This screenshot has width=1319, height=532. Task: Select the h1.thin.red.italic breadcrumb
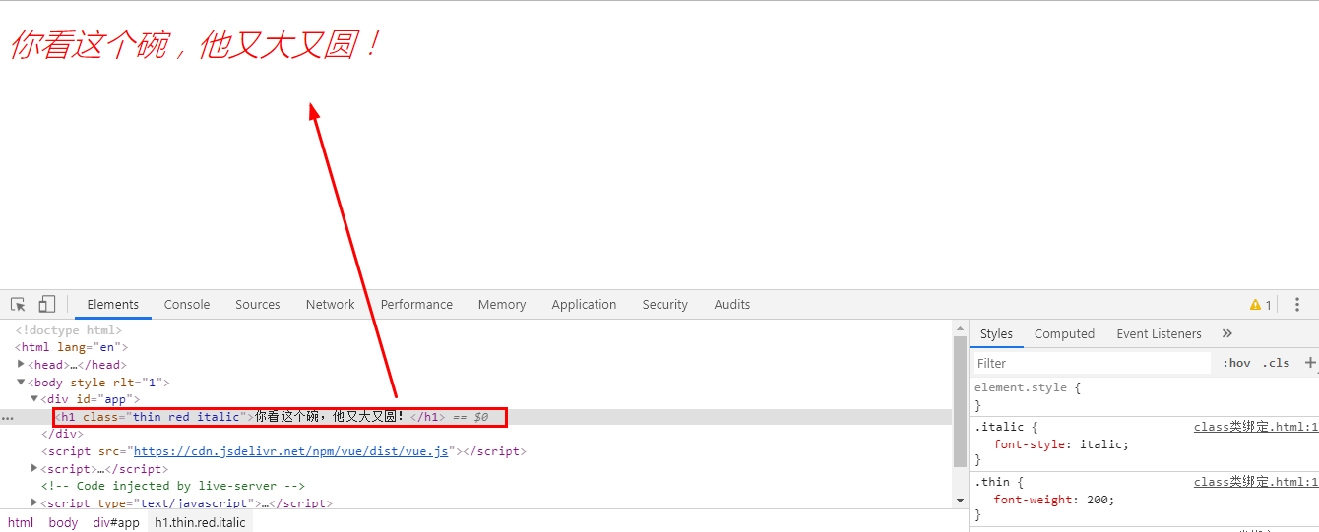point(201,522)
